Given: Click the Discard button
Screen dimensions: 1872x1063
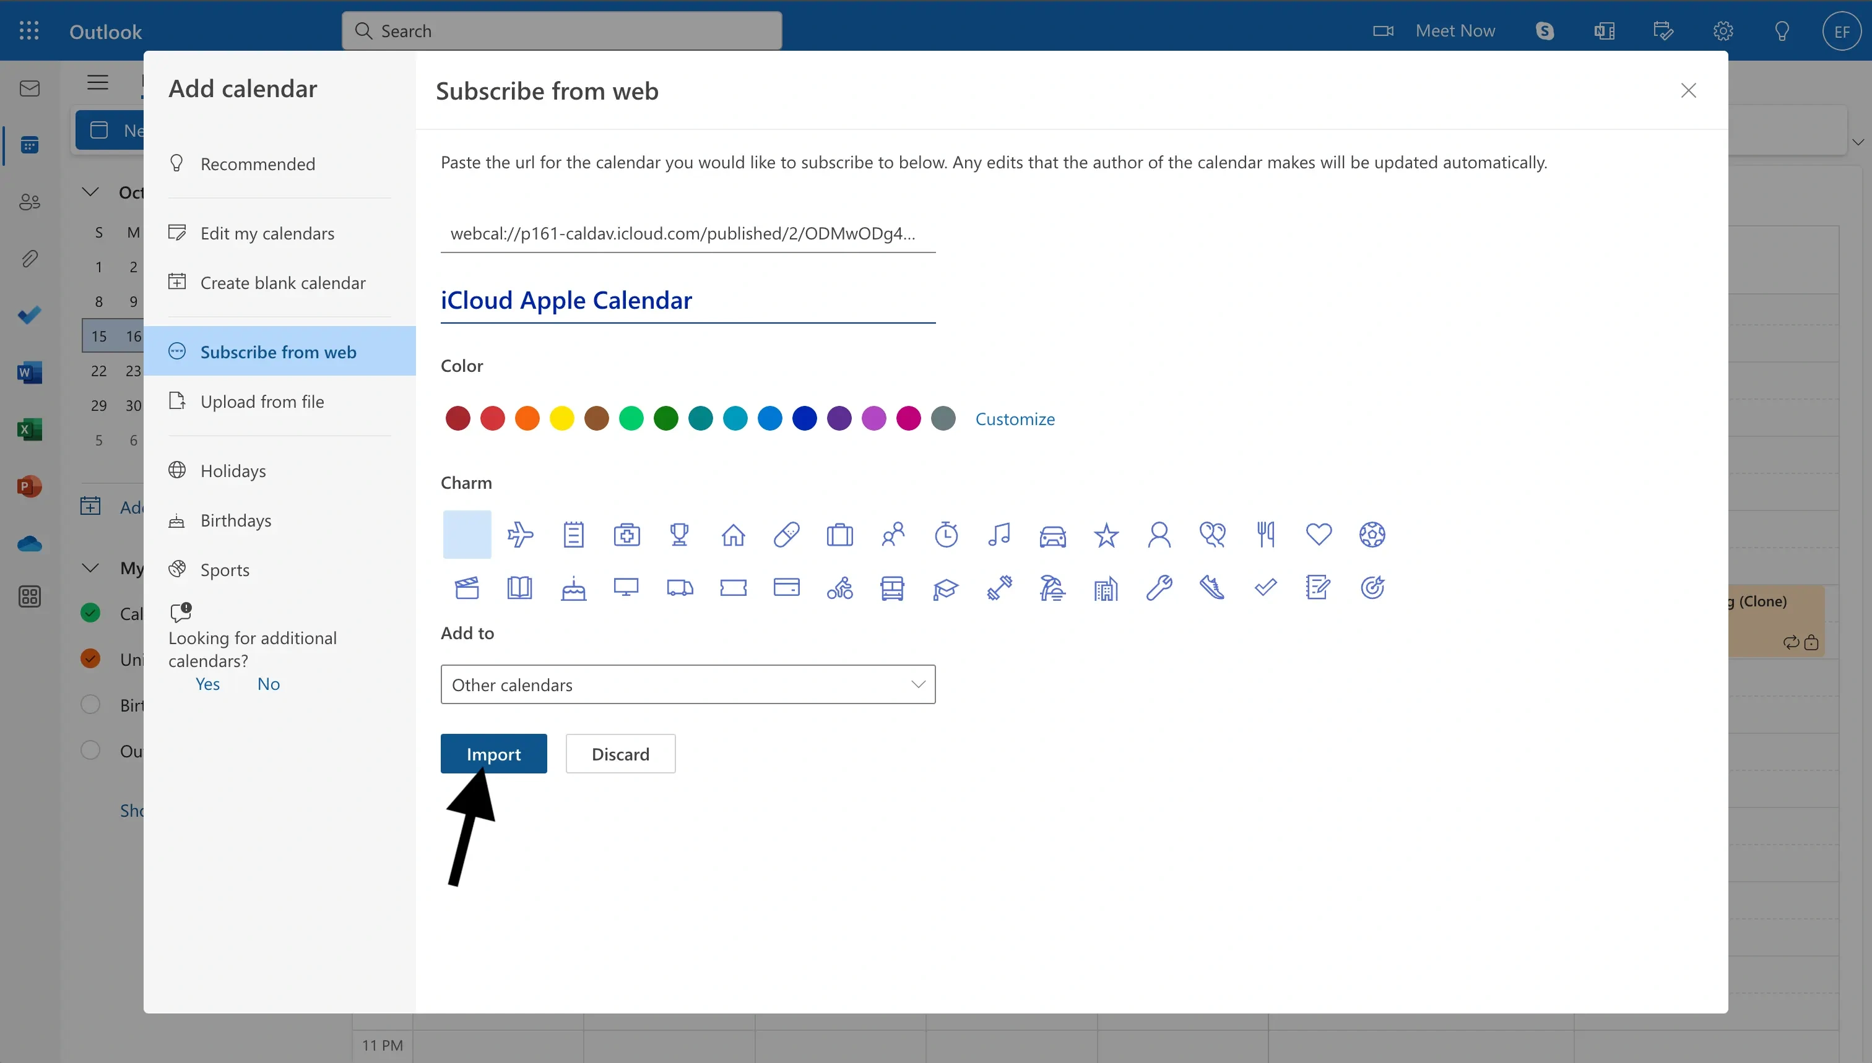Looking at the screenshot, I should click(620, 753).
